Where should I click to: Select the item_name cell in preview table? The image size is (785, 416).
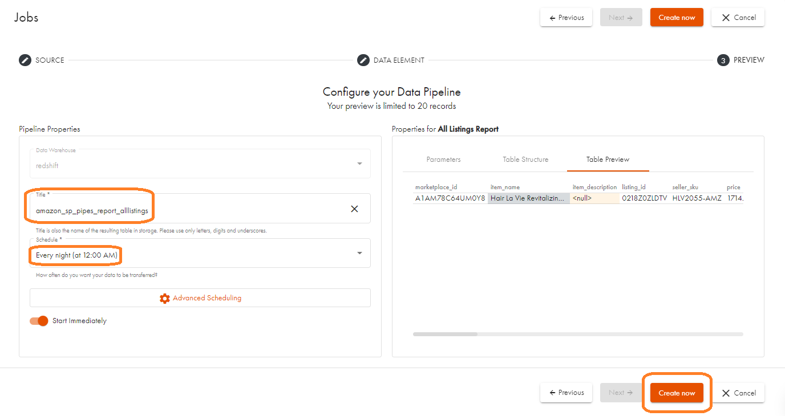point(528,198)
